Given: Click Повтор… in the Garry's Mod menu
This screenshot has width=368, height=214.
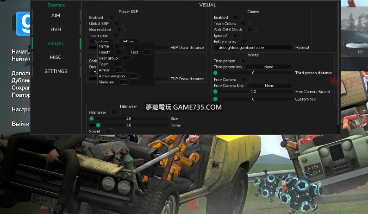Looking at the screenshot, I should [x=21, y=95].
